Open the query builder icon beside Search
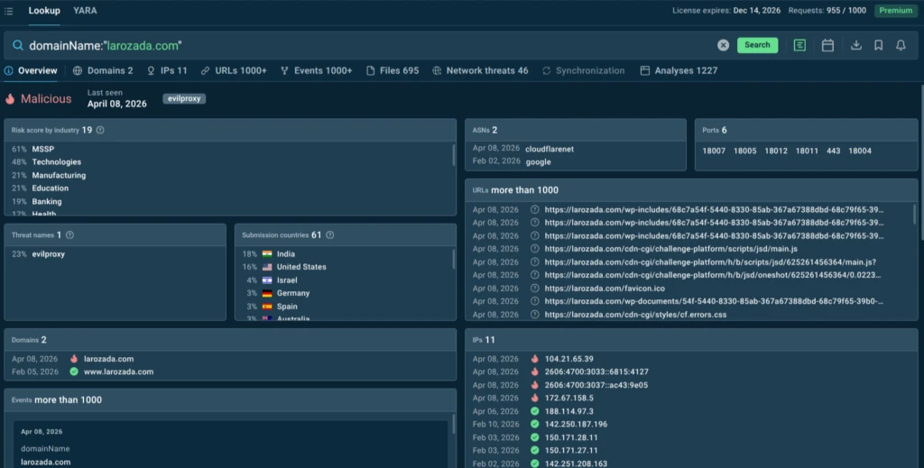 (x=799, y=45)
